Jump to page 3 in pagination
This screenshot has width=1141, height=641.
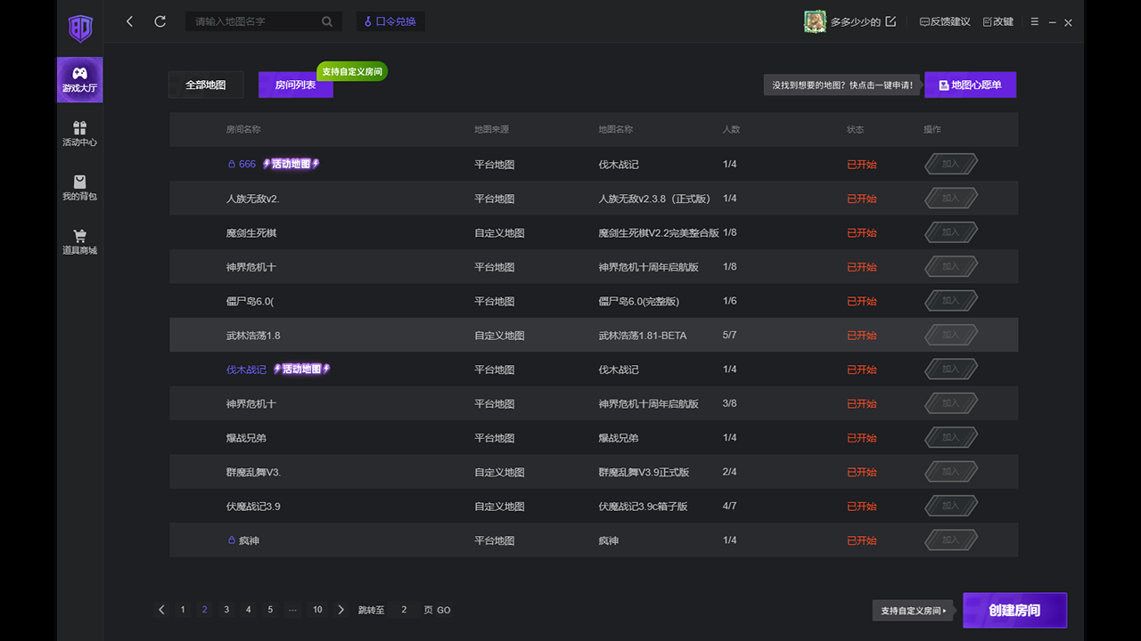(226, 610)
